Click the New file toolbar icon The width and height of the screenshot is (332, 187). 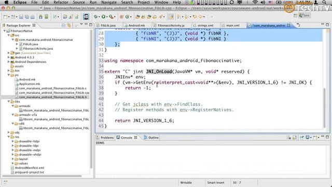[x=5, y=17]
